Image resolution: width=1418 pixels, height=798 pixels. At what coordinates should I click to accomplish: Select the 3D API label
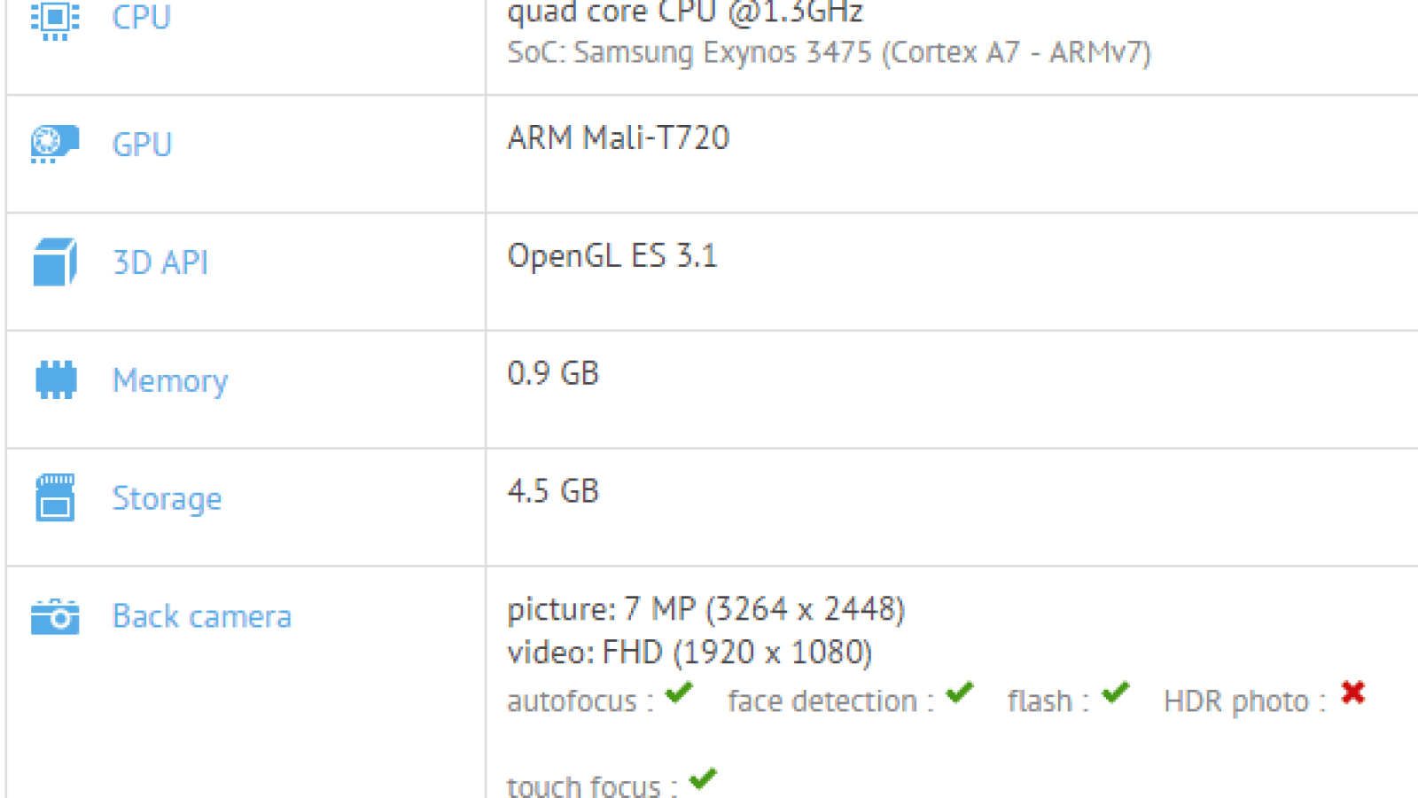coord(160,262)
